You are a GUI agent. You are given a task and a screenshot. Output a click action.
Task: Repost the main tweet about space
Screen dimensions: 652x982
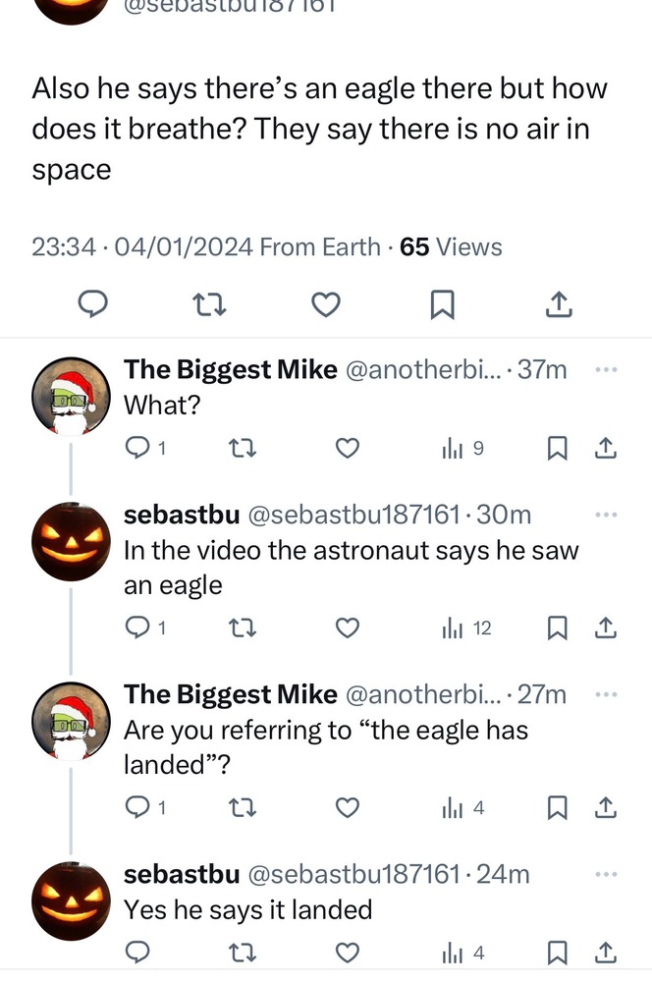[207, 306]
